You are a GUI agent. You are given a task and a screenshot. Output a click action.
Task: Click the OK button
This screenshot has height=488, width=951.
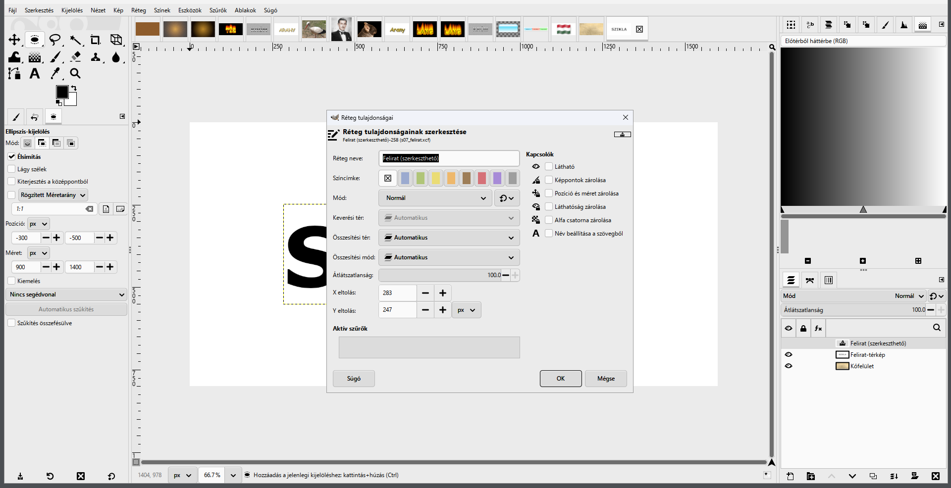pyautogui.click(x=561, y=379)
